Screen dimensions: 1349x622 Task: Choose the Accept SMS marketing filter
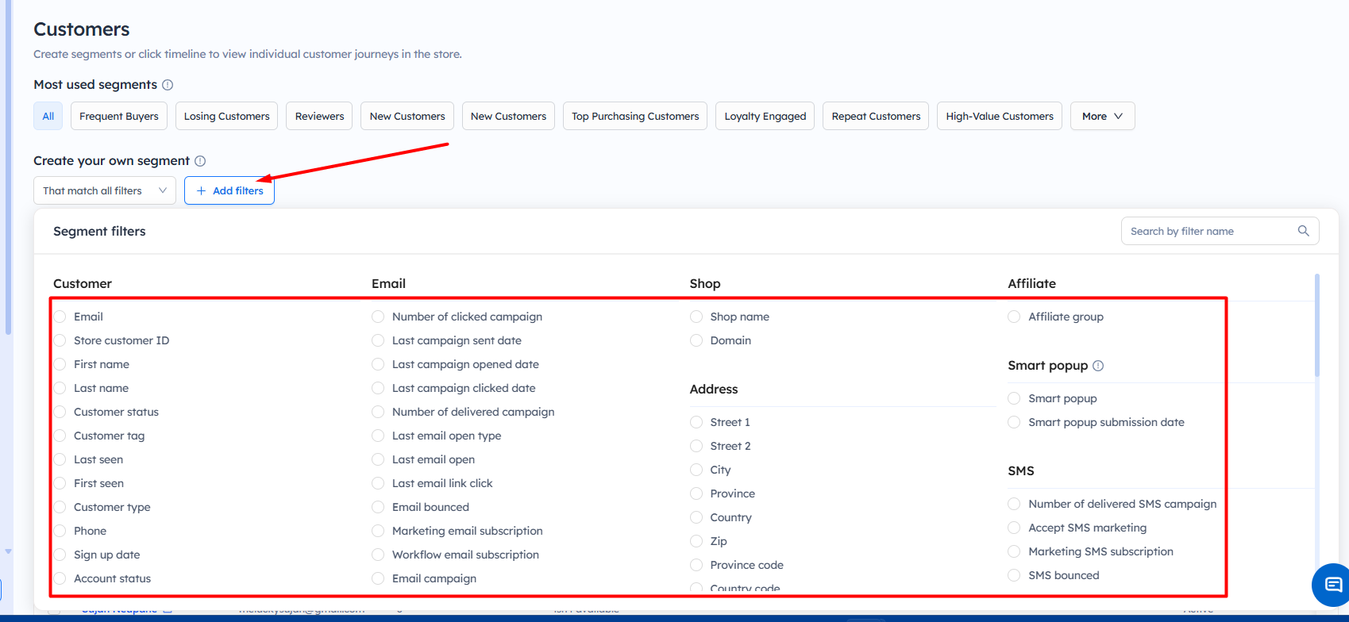point(1014,528)
